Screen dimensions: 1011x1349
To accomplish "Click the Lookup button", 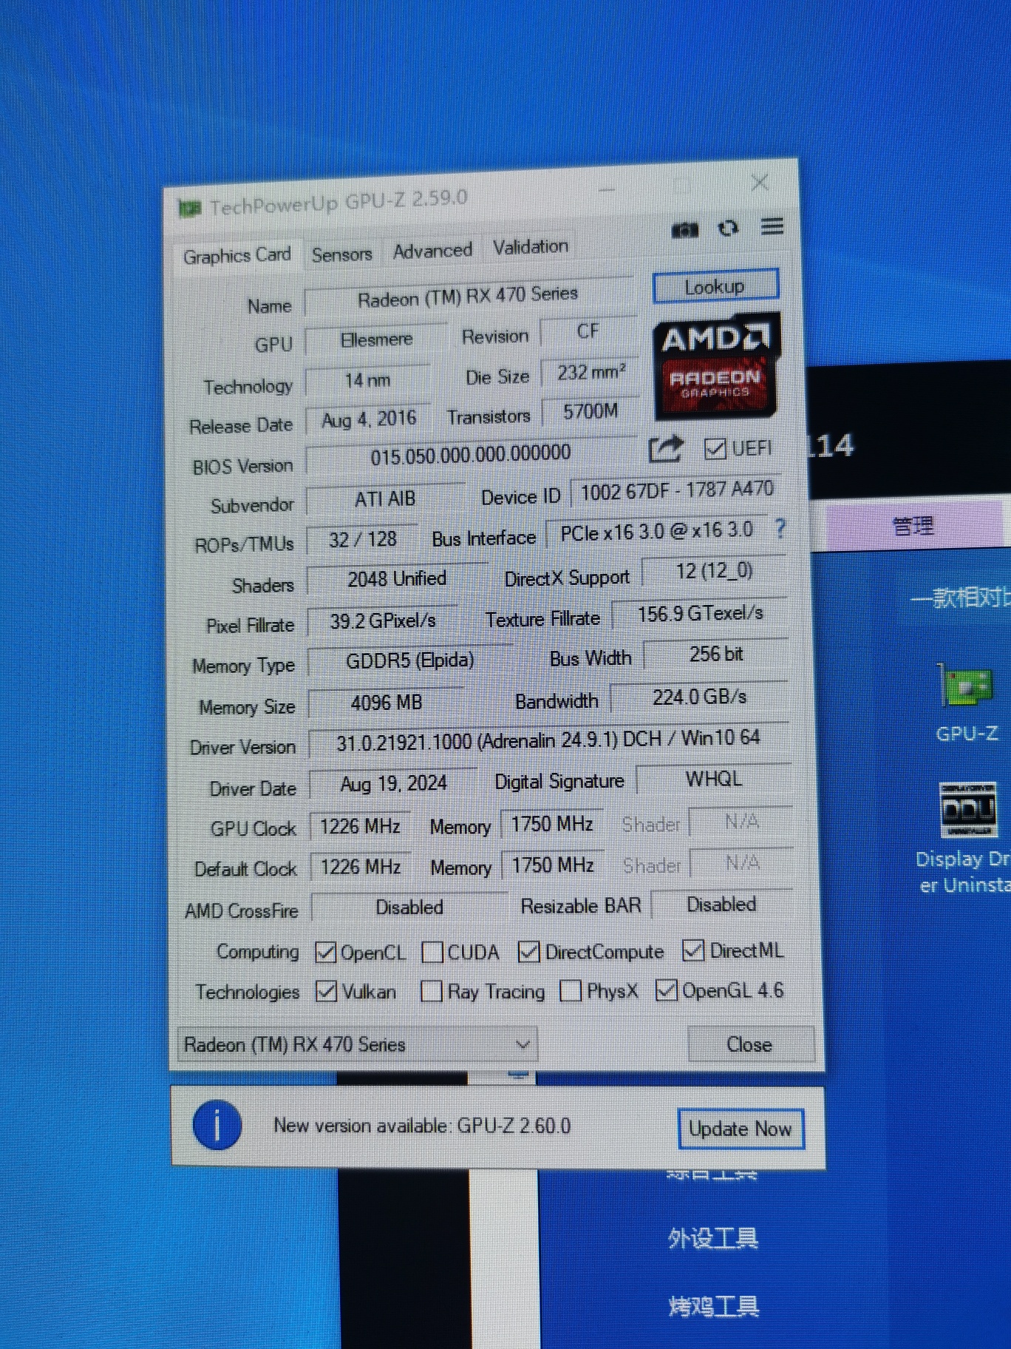I will (715, 286).
